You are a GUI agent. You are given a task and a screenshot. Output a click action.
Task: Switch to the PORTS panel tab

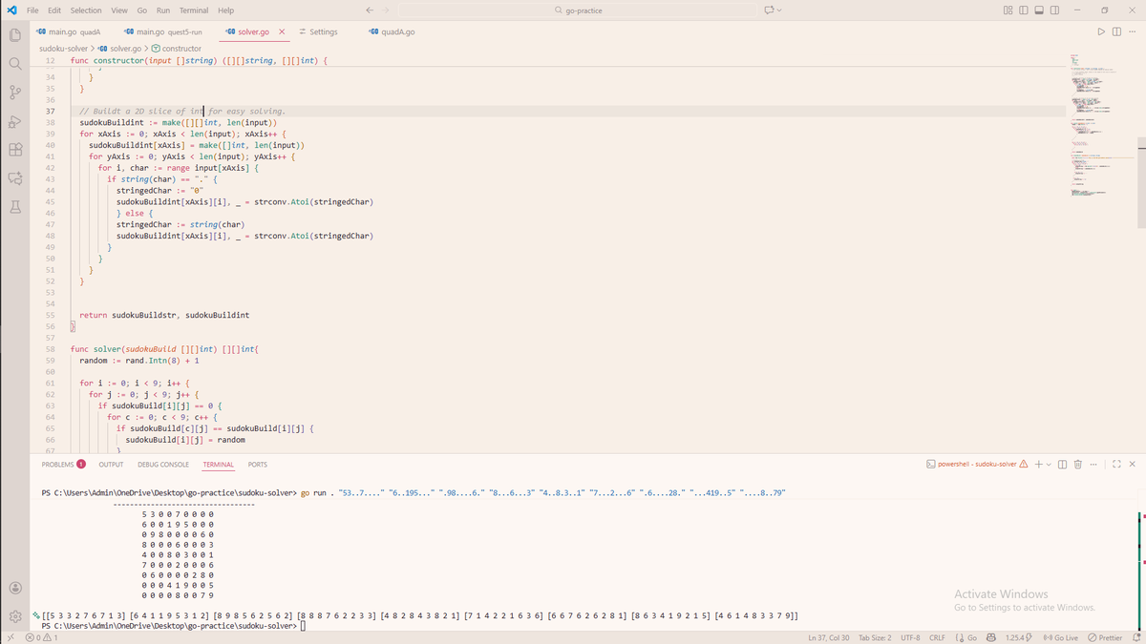258,465
